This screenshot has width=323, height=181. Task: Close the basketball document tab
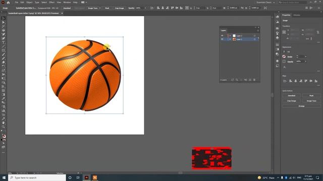pos(62,14)
